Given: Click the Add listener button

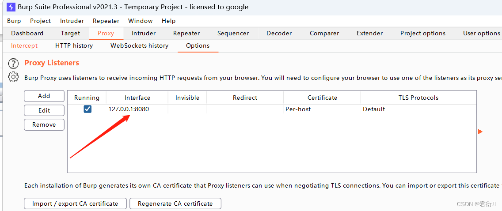Looking at the screenshot, I should [44, 96].
